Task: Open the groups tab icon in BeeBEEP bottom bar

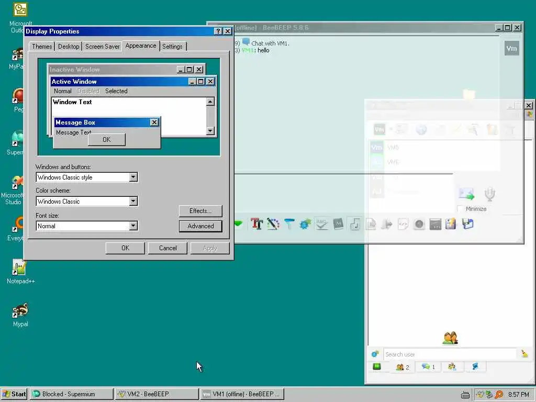Action: (452, 367)
